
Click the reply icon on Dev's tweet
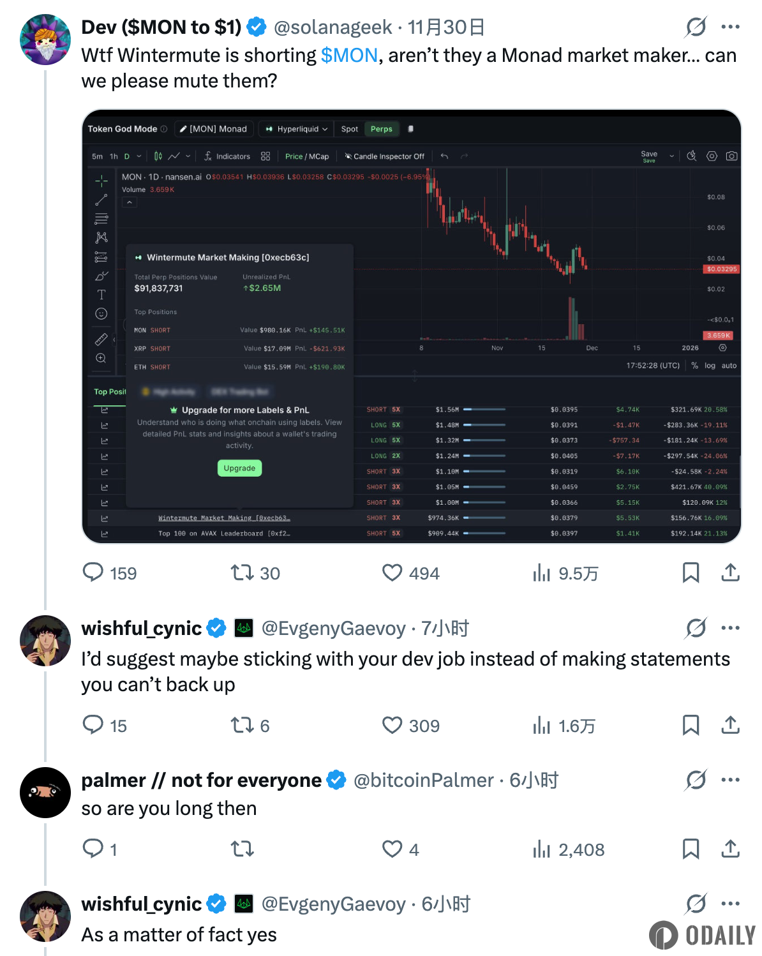93,572
